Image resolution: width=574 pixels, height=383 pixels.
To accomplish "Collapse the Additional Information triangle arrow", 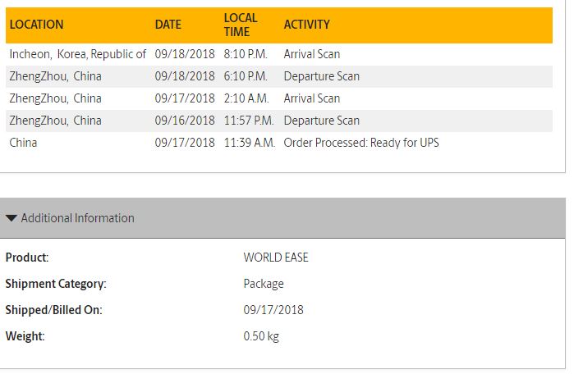I will [11, 218].
